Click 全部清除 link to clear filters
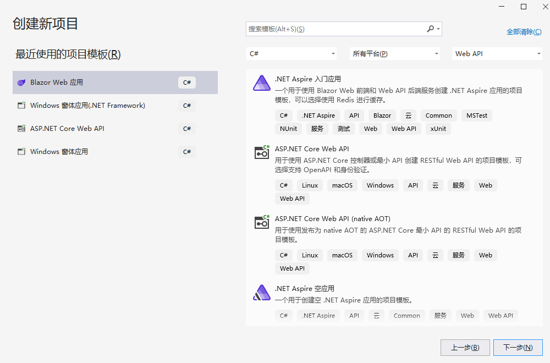The image size is (550, 363). click(x=524, y=32)
